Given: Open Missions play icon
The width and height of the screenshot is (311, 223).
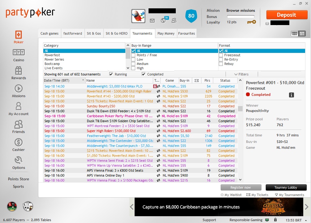Looking at the screenshot, I should 19,88.
